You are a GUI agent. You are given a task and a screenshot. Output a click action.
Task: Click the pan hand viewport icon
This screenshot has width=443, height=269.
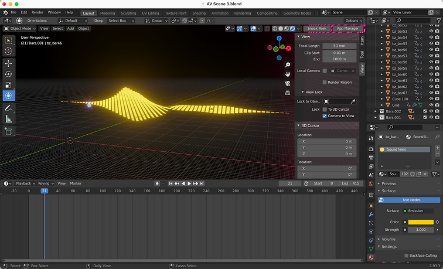coord(288,74)
